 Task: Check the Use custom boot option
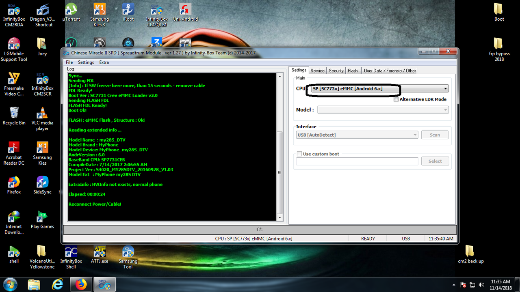click(x=299, y=154)
